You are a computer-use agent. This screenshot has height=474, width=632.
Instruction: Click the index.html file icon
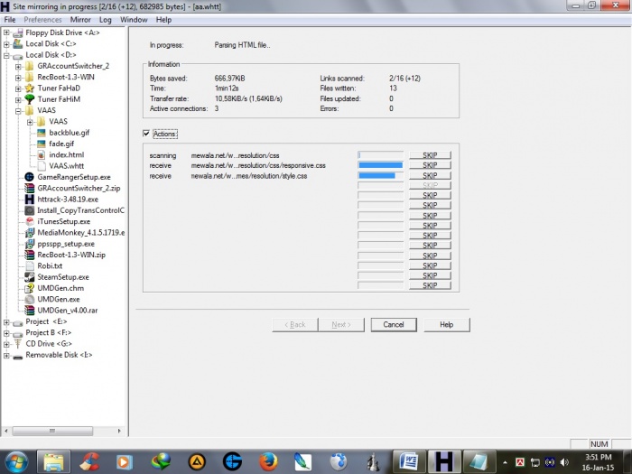(42, 154)
